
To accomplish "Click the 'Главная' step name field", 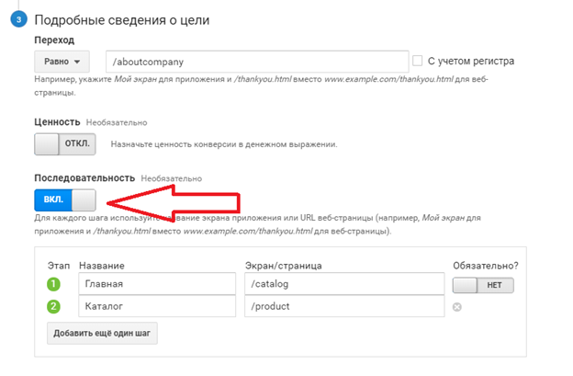I will (157, 283).
